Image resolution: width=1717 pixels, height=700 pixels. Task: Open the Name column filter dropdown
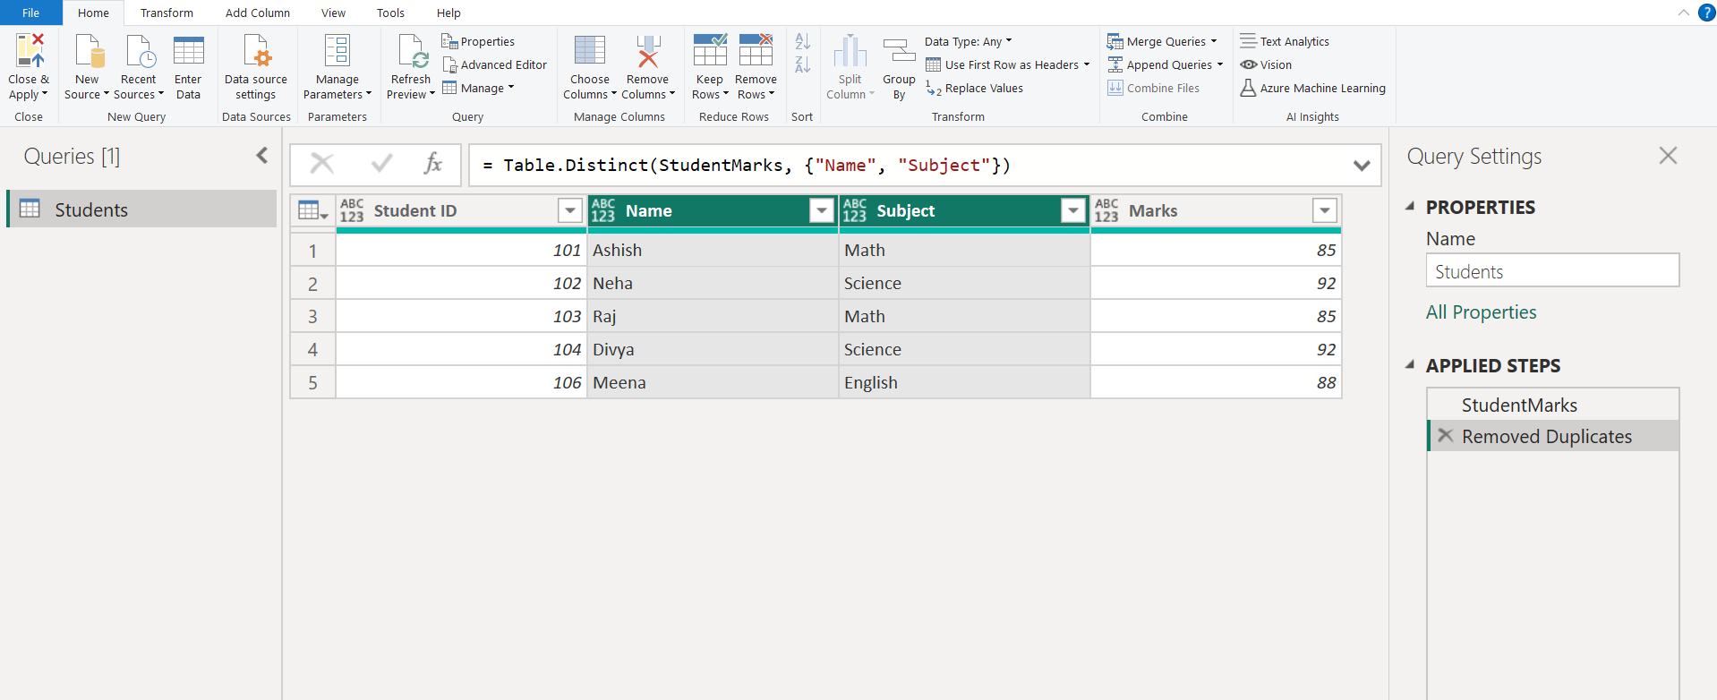[x=821, y=210]
